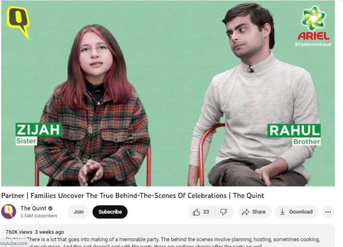Click the video player center to pause
343x247 pixels.
(x=168, y=93)
